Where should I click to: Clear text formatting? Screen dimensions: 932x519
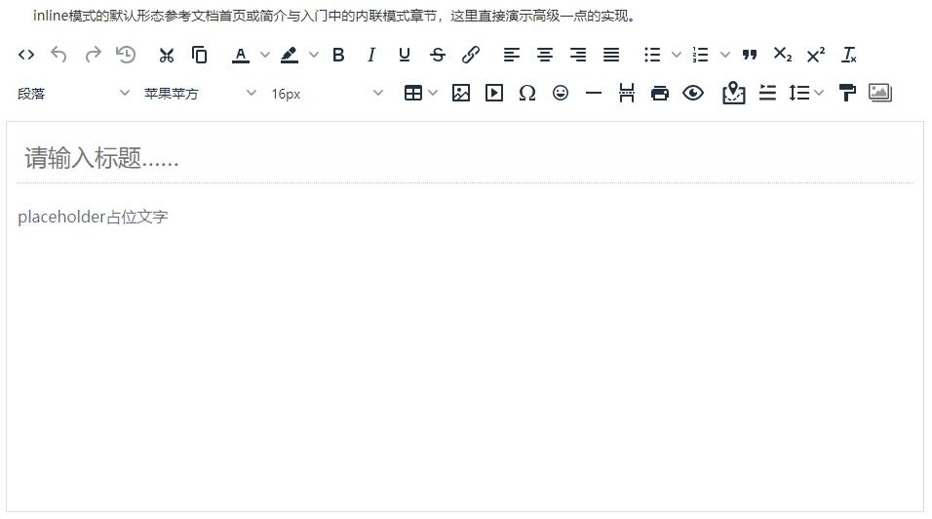pos(849,55)
